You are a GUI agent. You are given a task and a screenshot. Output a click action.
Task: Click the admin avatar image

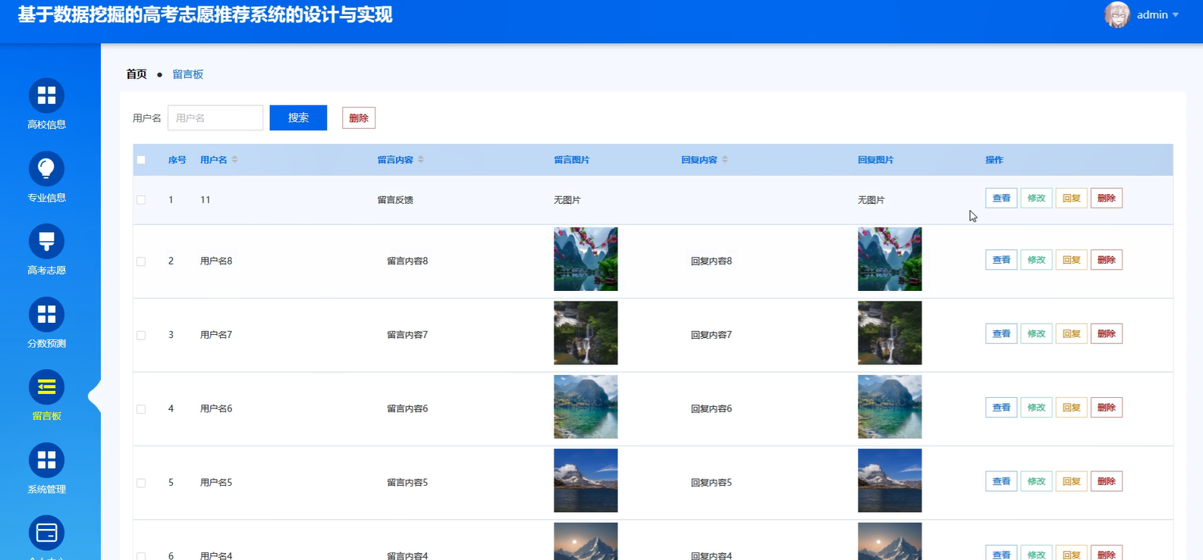click(x=1117, y=14)
